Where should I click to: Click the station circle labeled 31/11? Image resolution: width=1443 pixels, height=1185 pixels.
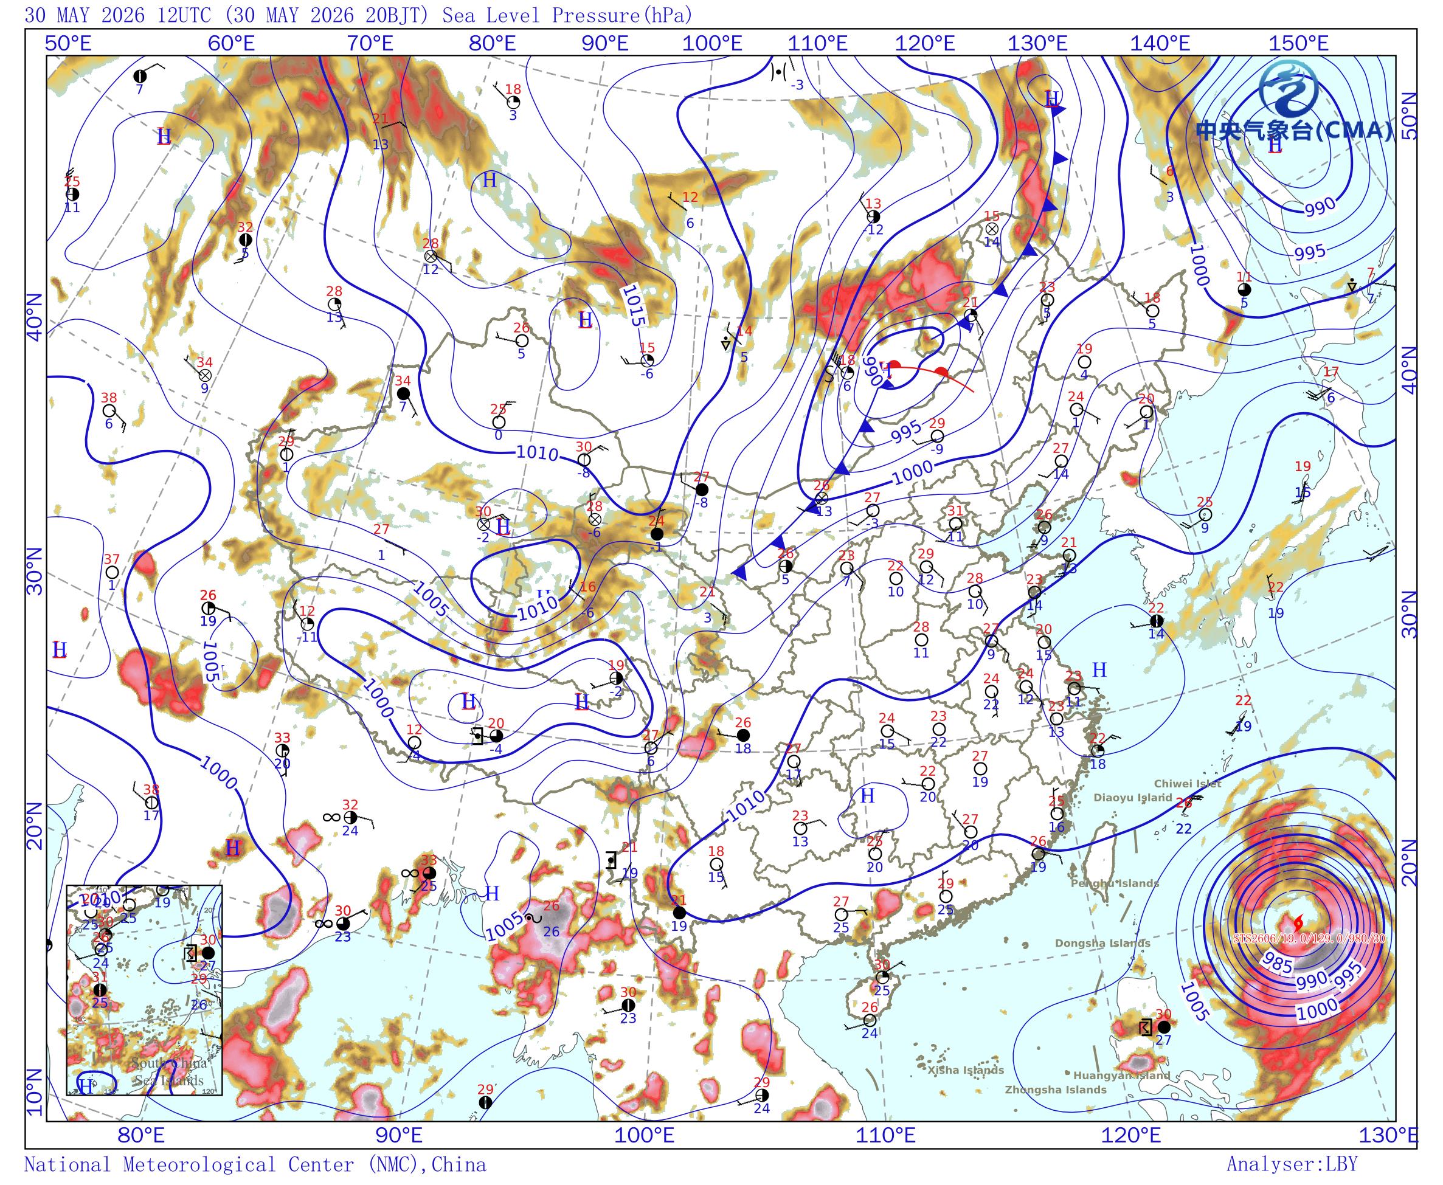955,523
